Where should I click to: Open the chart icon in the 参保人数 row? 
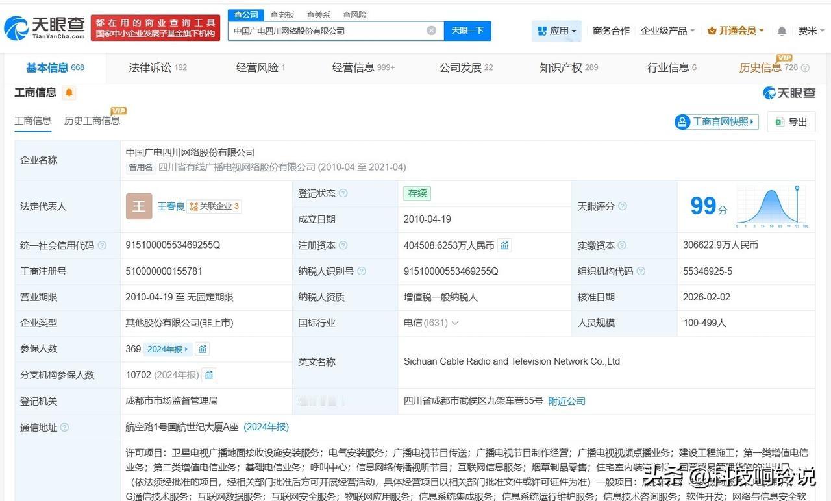[203, 349]
